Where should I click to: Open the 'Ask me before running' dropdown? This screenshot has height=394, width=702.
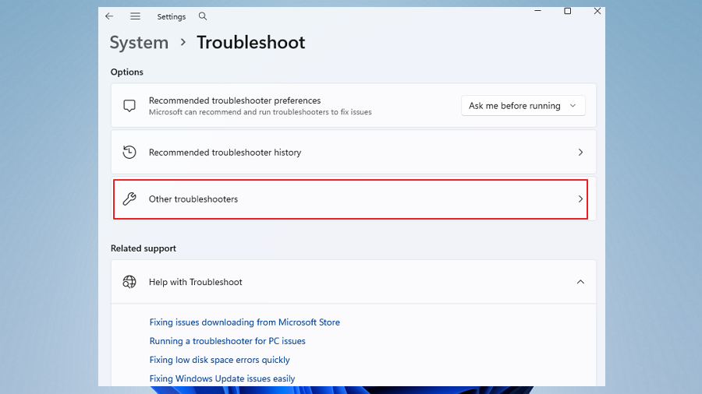tap(523, 106)
